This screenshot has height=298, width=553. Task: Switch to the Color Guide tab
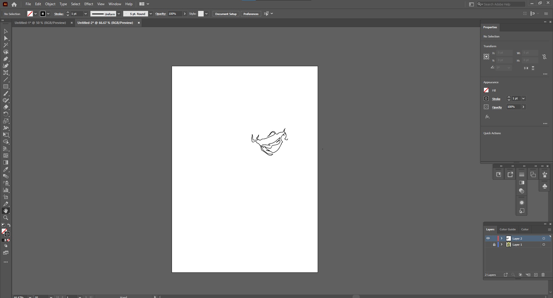click(507, 229)
